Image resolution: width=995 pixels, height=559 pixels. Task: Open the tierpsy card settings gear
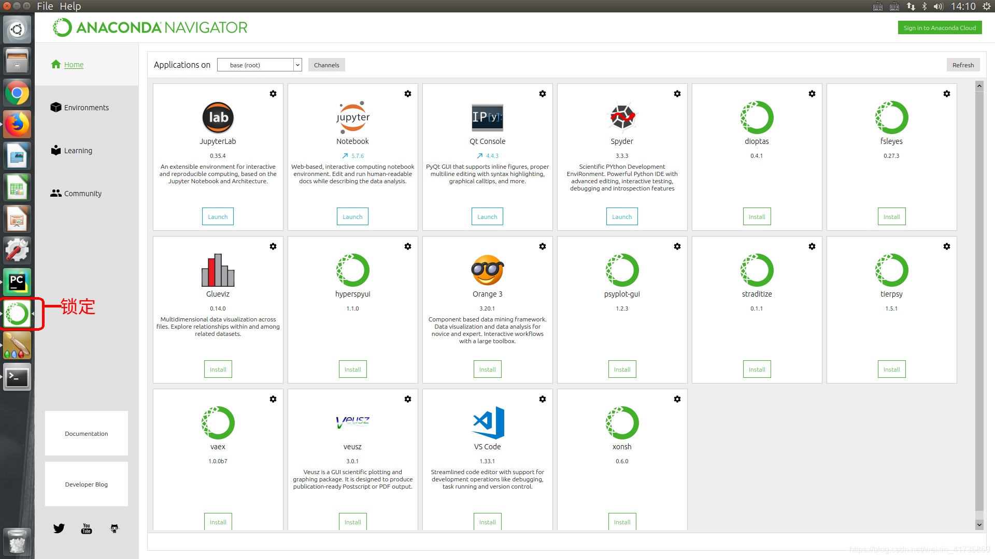click(x=947, y=246)
